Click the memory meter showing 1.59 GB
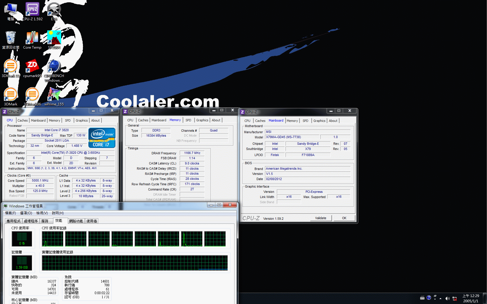The image size is (487, 304). click(22, 263)
